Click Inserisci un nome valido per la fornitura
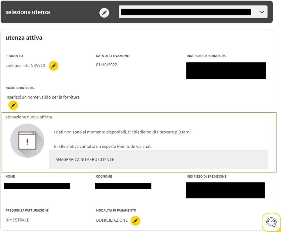This screenshot has width=281, height=232. click(x=42, y=97)
